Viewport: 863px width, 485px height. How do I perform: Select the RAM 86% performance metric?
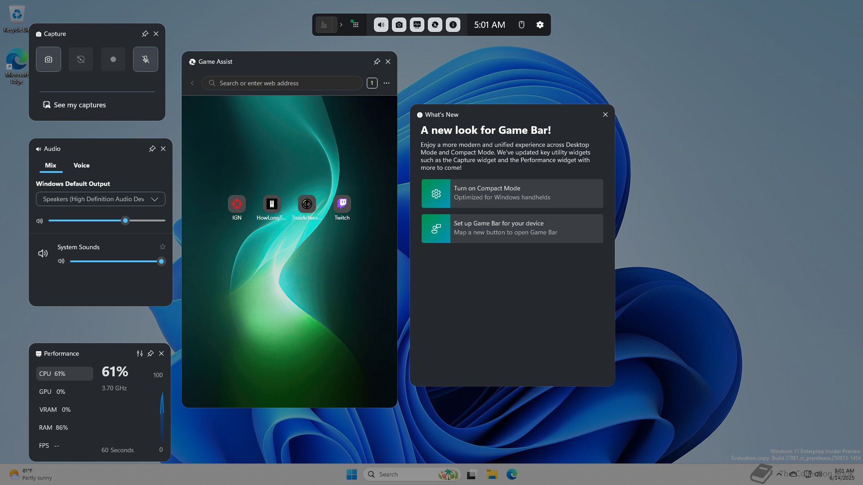pyautogui.click(x=53, y=428)
